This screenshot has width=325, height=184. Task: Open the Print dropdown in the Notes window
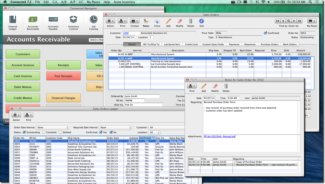tap(192, 86)
